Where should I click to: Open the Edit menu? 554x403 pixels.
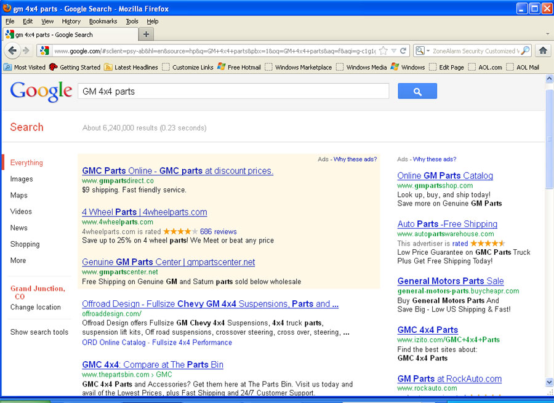click(x=28, y=21)
